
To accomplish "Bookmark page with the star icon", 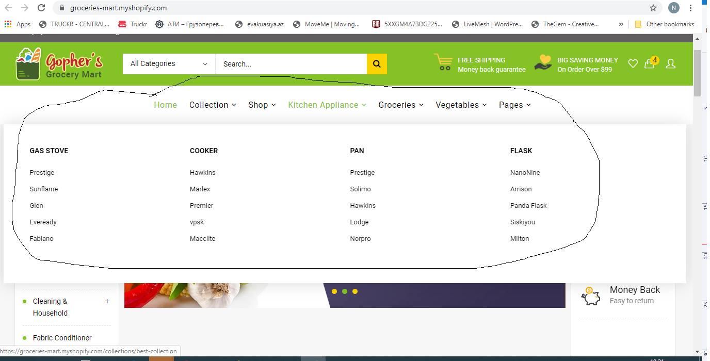I will click(653, 8).
